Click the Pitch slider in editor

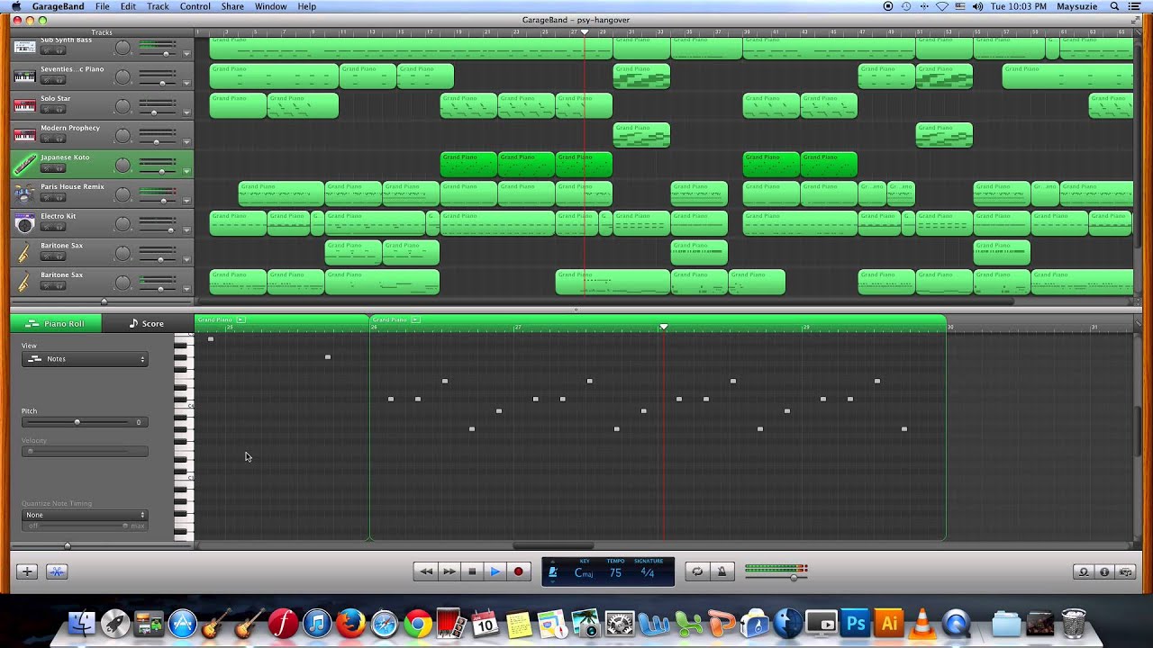click(x=77, y=422)
